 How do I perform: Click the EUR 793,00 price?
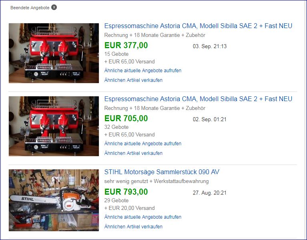[126, 192]
